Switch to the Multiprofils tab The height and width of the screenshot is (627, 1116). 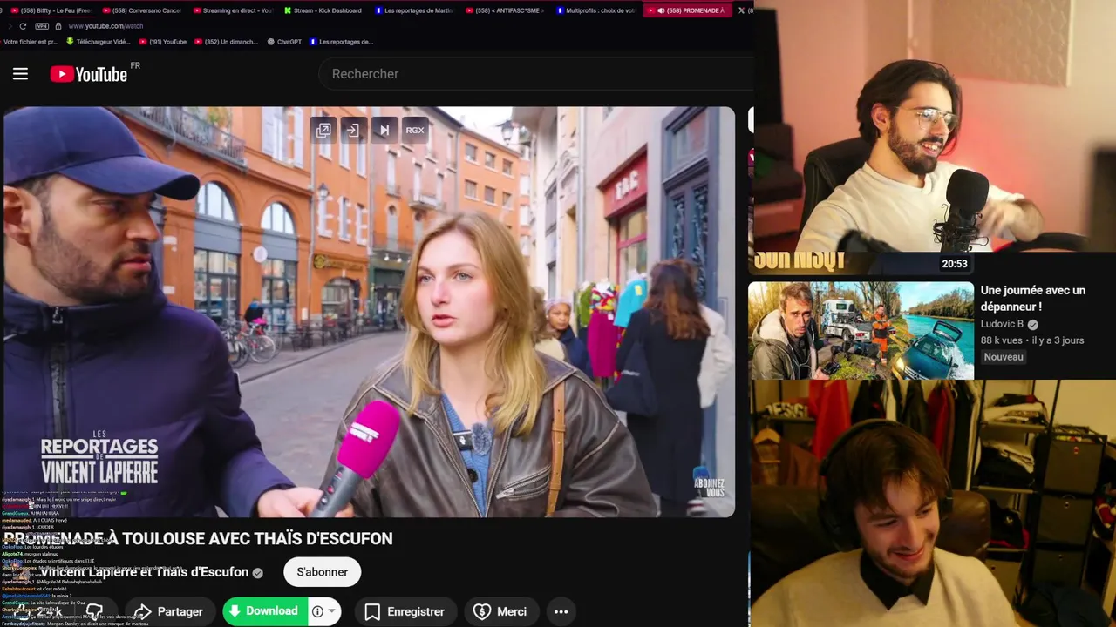(x=596, y=10)
